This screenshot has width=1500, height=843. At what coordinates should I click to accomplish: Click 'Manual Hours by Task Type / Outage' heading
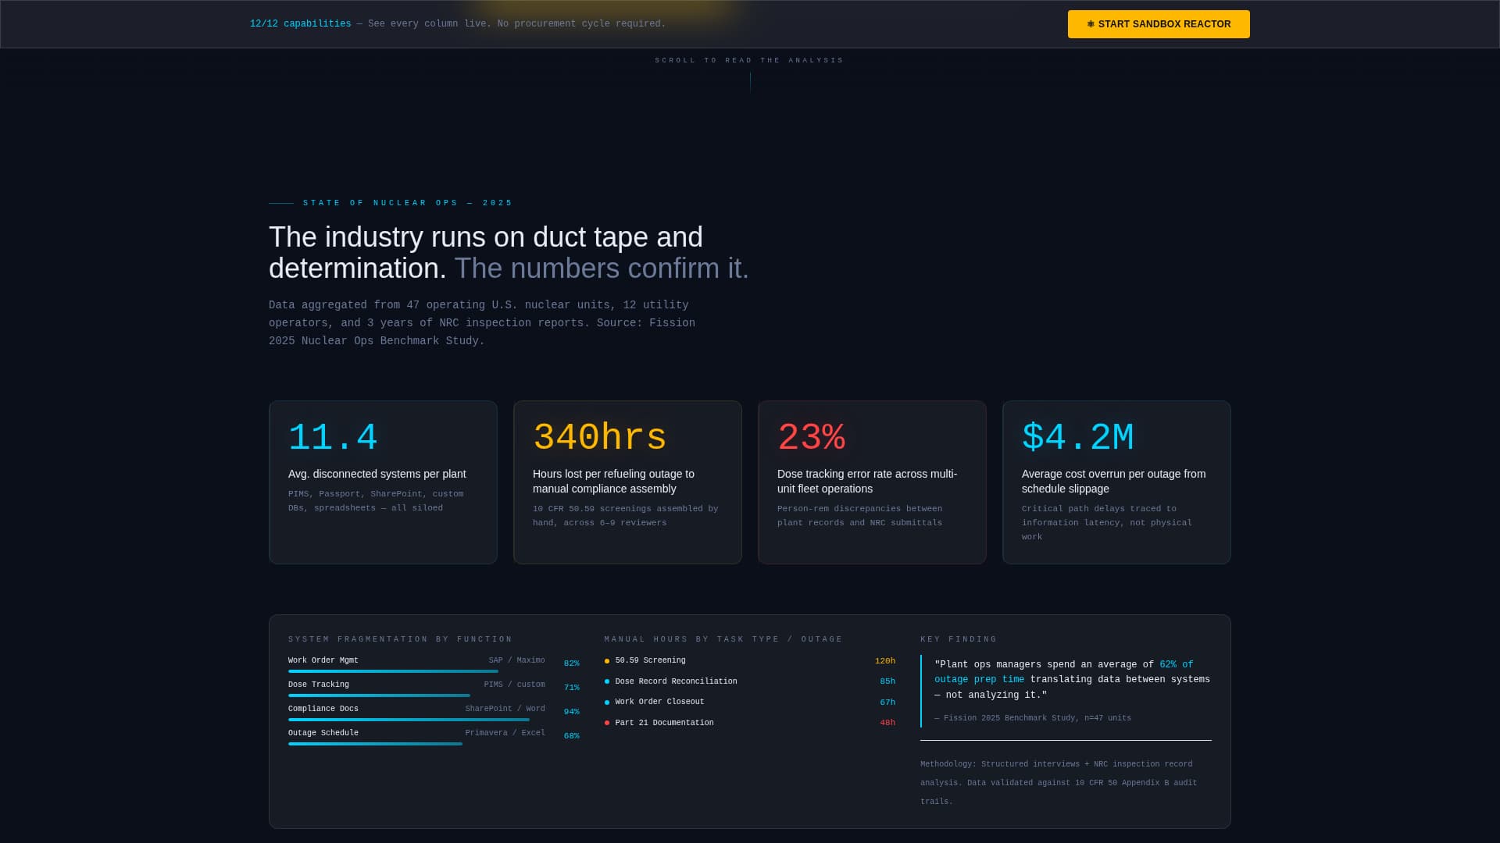point(723,639)
